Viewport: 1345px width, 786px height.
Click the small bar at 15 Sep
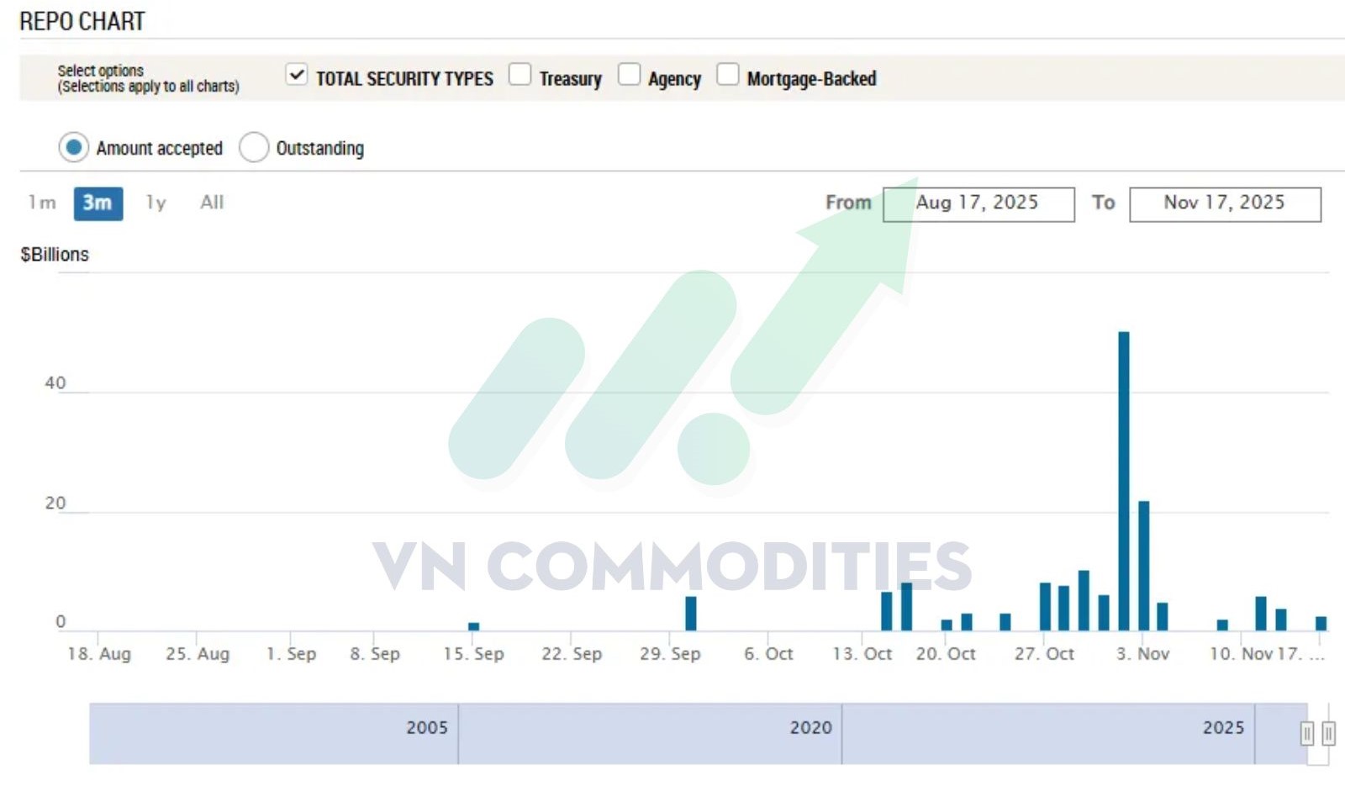coord(473,626)
